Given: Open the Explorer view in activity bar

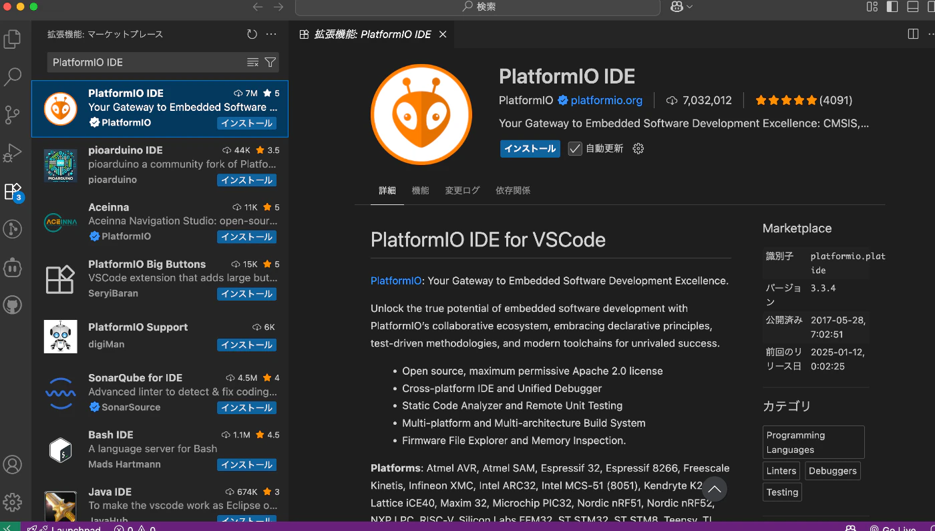Looking at the screenshot, I should [x=13, y=39].
